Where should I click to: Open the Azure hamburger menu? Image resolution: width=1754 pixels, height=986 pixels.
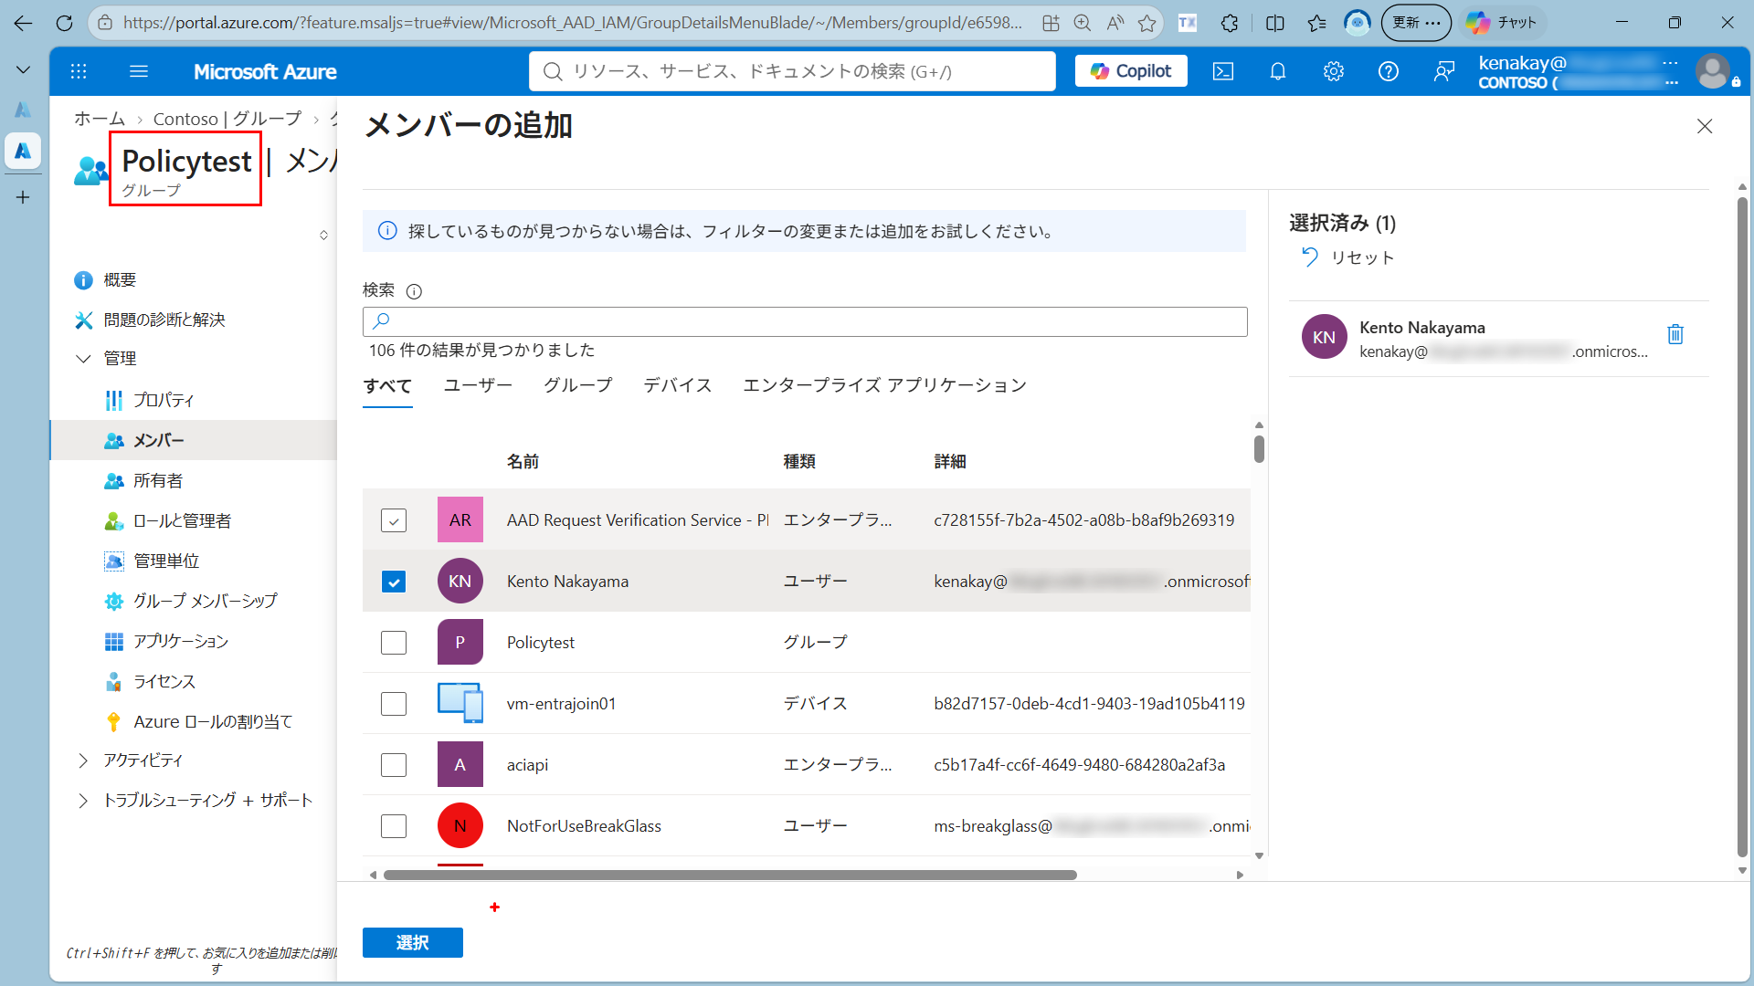click(x=139, y=71)
